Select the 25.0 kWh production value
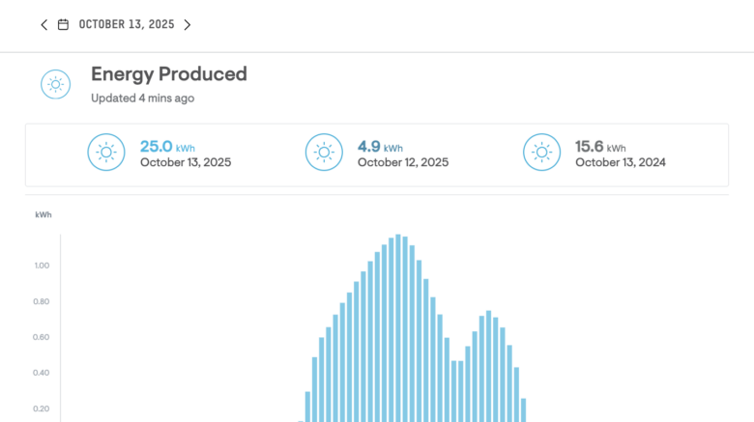The image size is (754, 422). (x=157, y=147)
